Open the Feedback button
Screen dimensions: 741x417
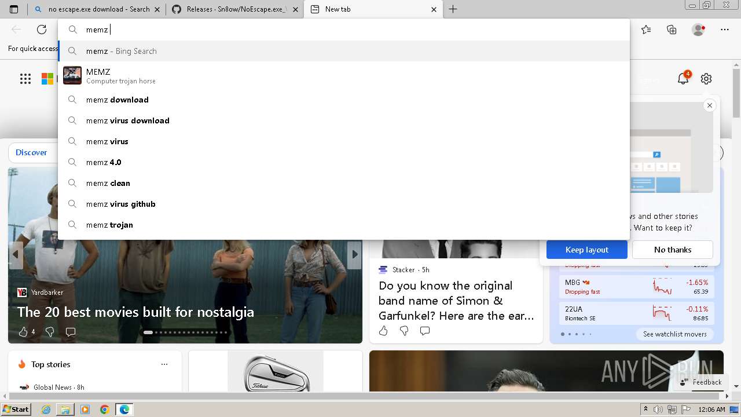coord(701,382)
